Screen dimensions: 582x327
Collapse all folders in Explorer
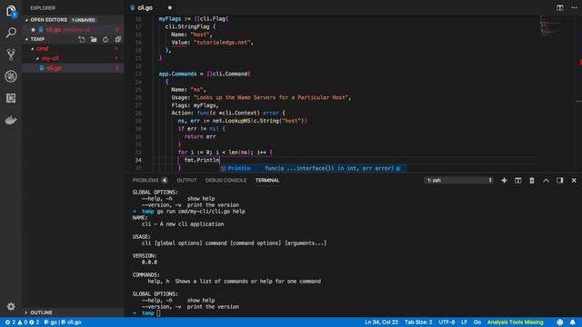117,39
